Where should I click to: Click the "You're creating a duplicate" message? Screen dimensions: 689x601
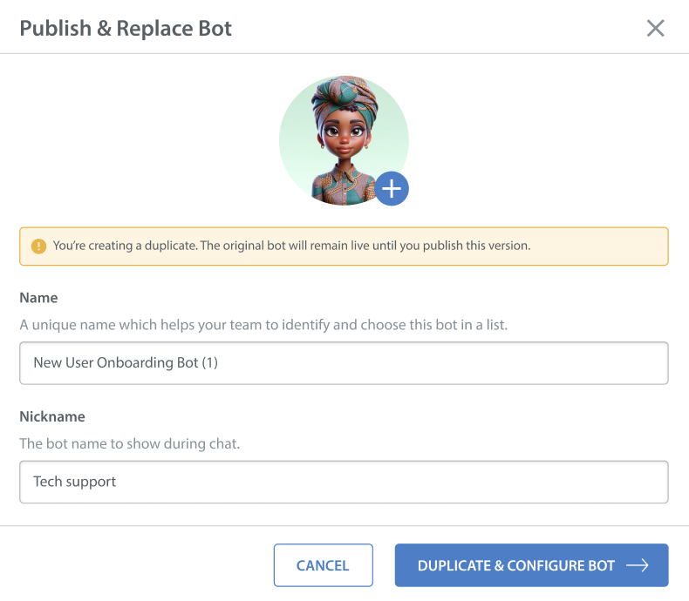(x=291, y=246)
